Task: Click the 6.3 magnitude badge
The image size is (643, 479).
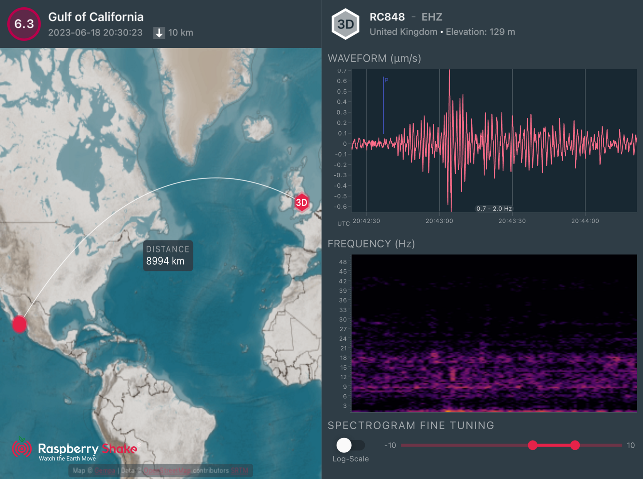Action: point(24,24)
